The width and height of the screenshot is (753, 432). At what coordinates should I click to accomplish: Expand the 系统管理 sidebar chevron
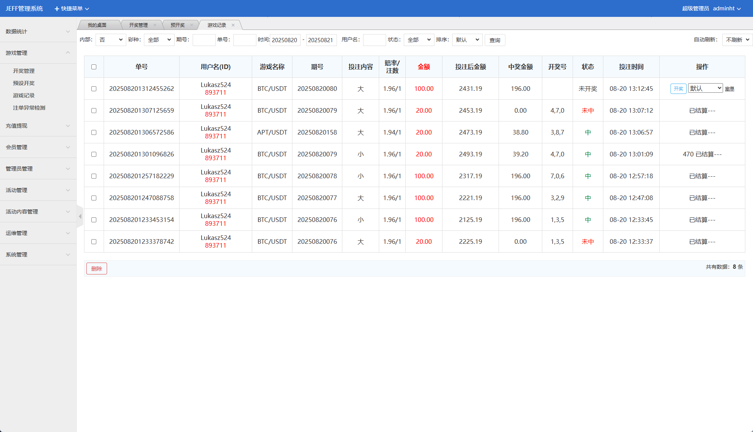[68, 255]
